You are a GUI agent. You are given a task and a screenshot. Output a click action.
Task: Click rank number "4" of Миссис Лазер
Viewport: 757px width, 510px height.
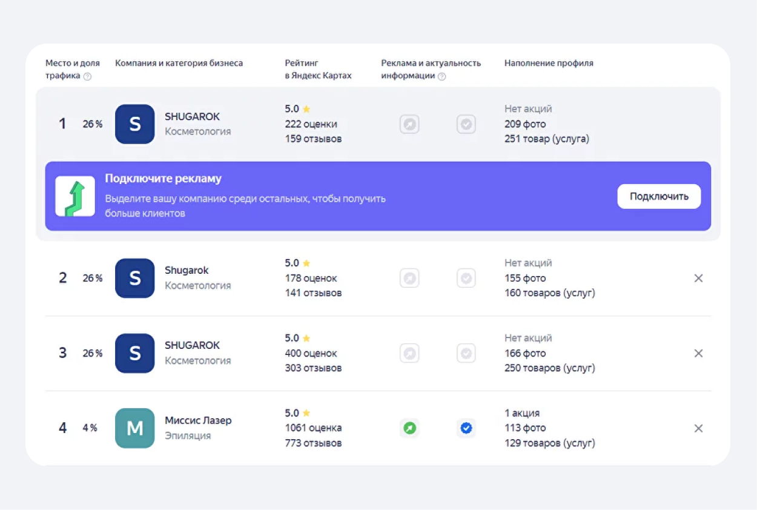tap(62, 428)
